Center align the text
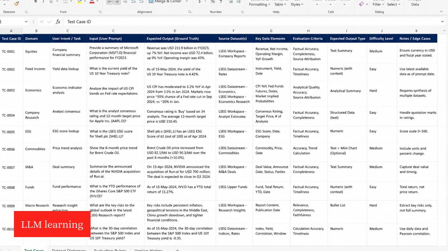The height and width of the screenshot is (251, 448). [x=117, y=2]
